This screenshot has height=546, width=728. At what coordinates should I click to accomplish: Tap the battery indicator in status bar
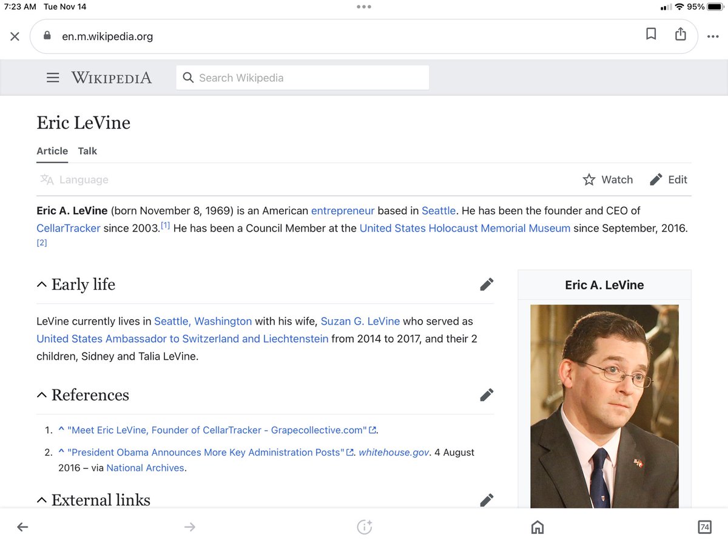[x=715, y=7]
